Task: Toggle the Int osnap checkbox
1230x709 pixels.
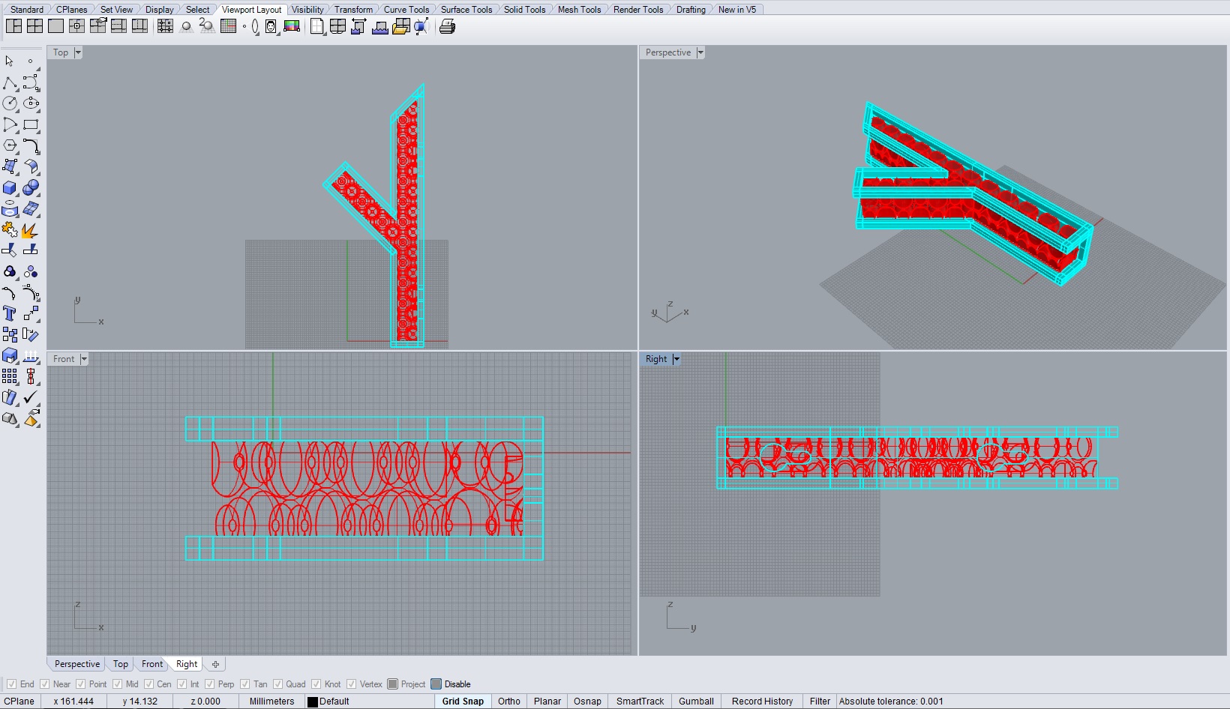Action: click(181, 684)
